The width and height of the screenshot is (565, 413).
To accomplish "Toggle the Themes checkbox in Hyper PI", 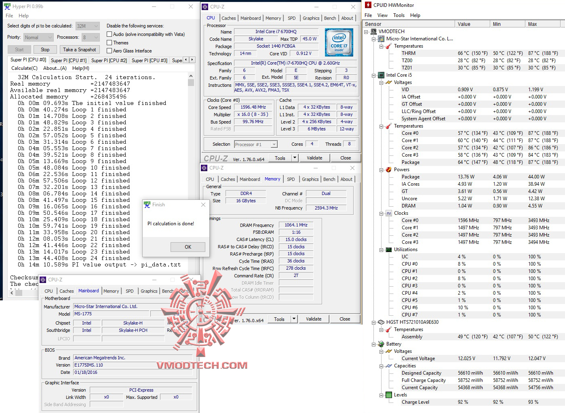I will (x=109, y=42).
